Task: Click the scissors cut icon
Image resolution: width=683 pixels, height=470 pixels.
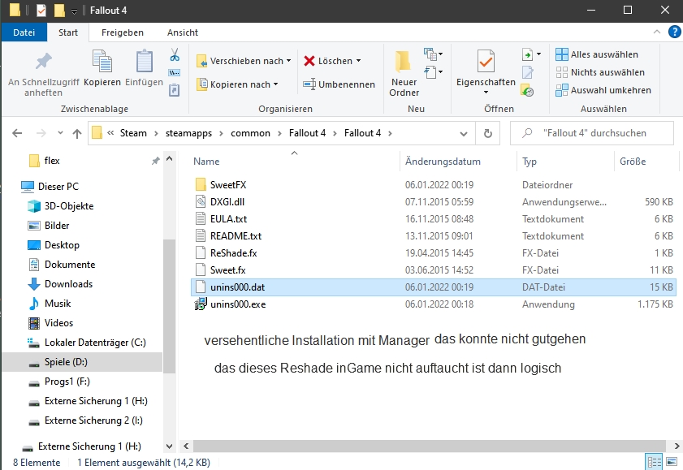Action: click(174, 55)
